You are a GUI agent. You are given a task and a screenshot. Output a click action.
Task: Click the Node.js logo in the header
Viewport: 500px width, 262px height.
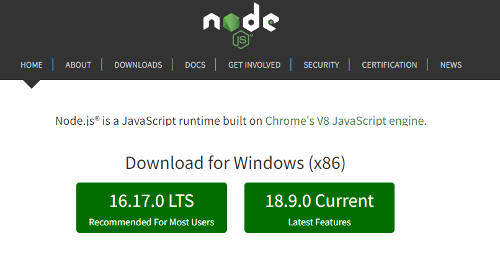point(241,25)
